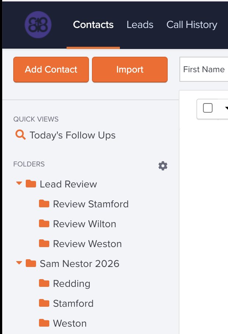
Task: Click the Review Wilton folder icon
Action: 44,224
